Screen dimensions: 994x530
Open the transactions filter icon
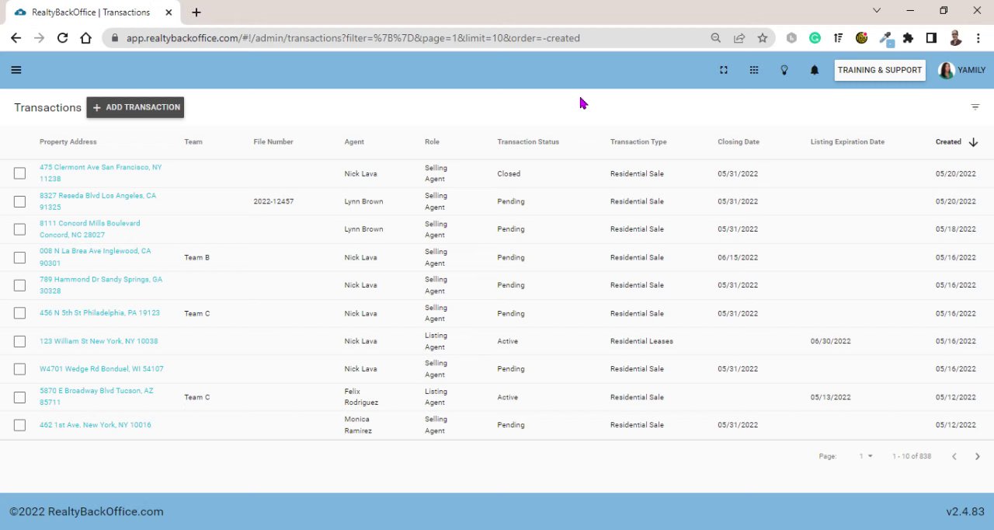coord(975,107)
